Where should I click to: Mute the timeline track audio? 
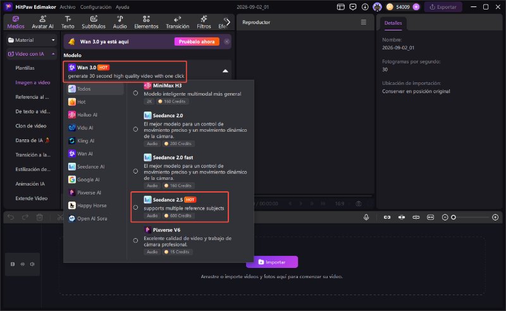pos(32,264)
